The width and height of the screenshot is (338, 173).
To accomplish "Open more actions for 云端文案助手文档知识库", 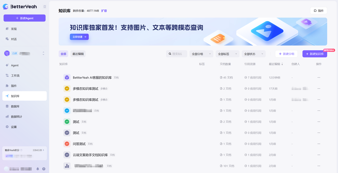I will (319, 155).
